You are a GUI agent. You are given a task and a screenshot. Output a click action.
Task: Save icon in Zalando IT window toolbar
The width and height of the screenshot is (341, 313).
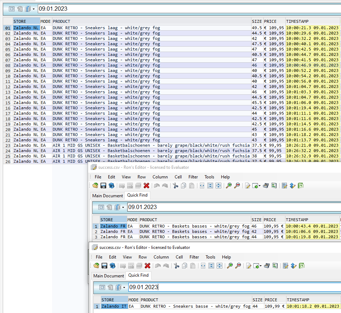[104, 266]
